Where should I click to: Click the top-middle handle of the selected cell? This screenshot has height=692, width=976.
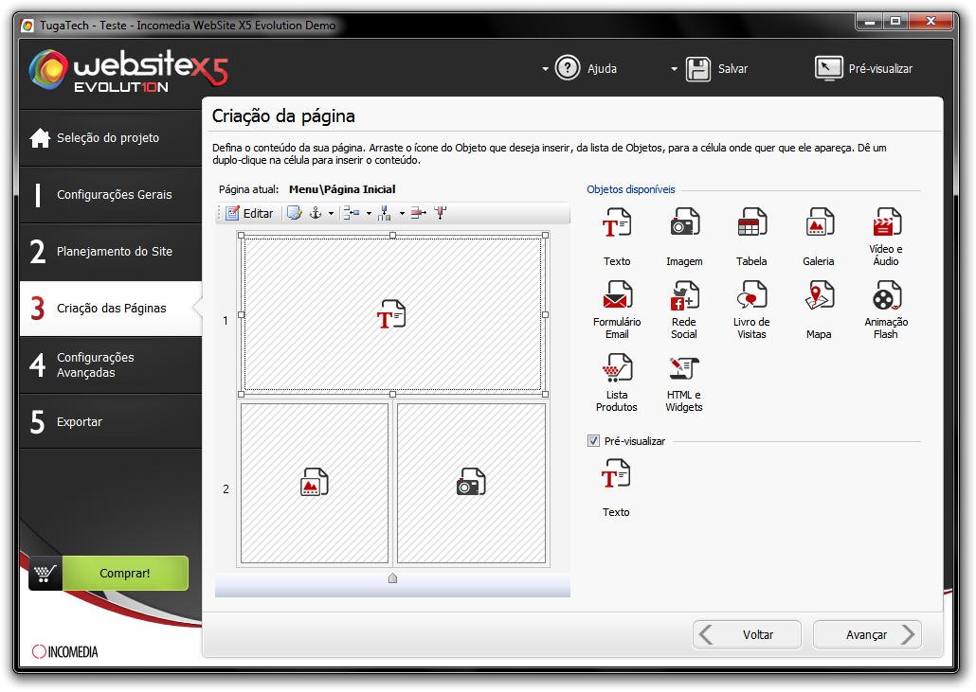pos(392,236)
